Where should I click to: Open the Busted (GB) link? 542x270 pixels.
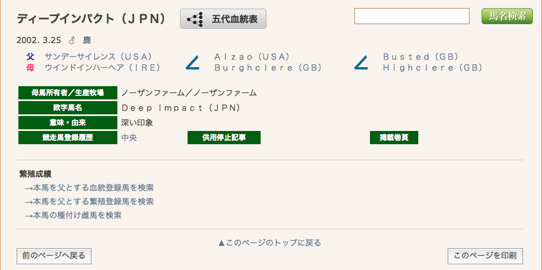coord(421,57)
